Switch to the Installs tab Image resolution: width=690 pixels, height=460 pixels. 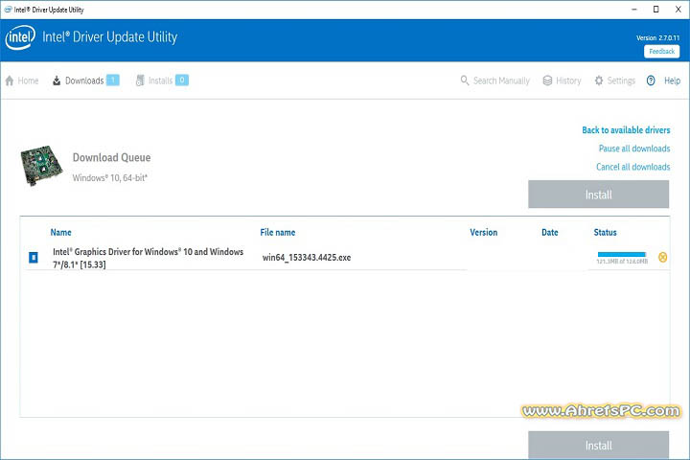pyautogui.click(x=162, y=80)
